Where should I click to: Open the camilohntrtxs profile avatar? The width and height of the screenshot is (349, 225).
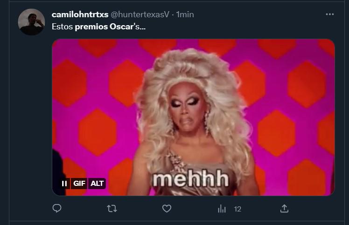tap(31, 22)
